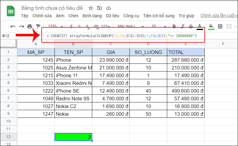Star the untitled spreadsheet
Viewport: 238px width, 146px height.
(91, 8)
